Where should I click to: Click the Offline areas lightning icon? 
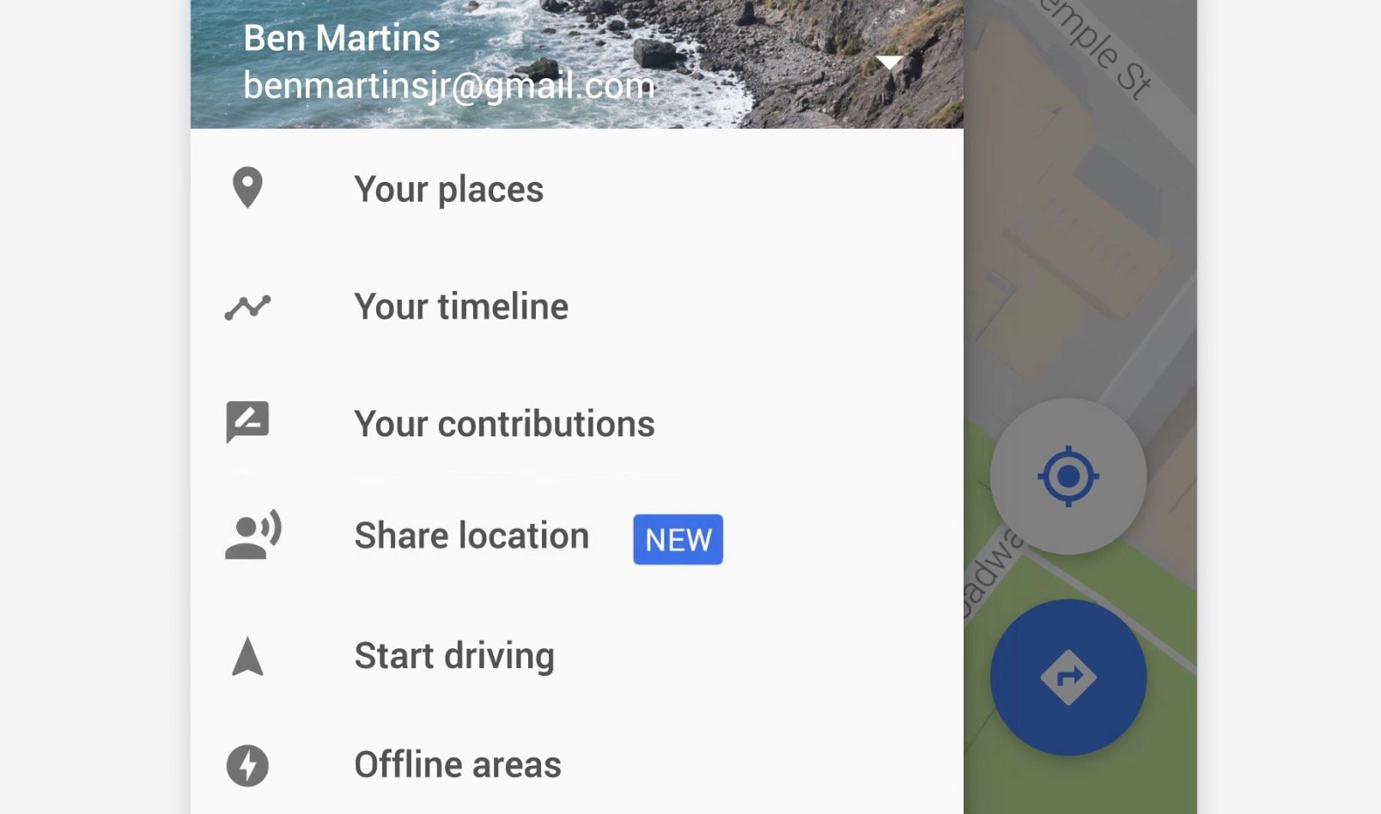pyautogui.click(x=247, y=765)
